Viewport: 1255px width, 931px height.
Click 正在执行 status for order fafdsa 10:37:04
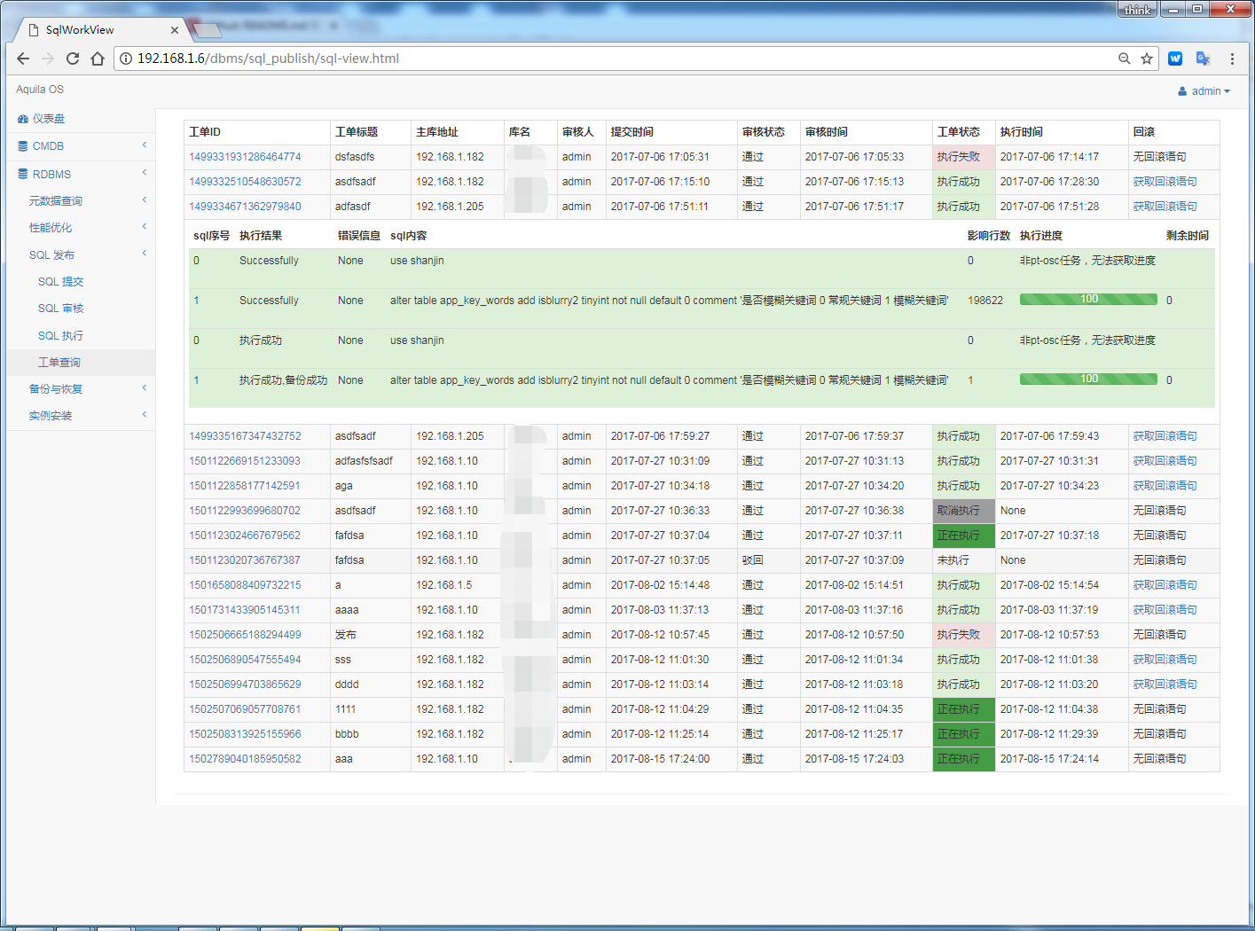point(963,536)
